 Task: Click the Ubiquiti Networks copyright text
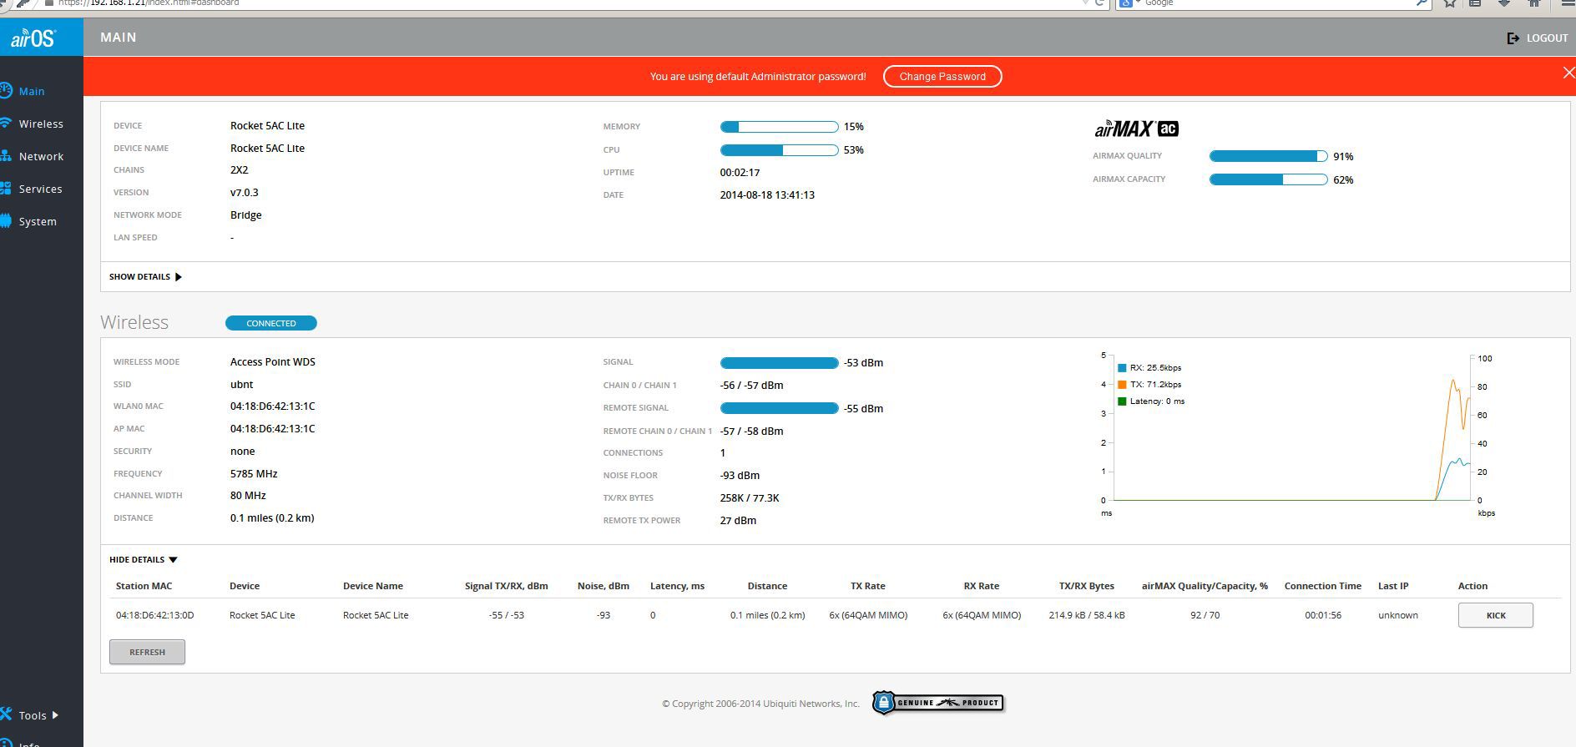click(x=760, y=704)
